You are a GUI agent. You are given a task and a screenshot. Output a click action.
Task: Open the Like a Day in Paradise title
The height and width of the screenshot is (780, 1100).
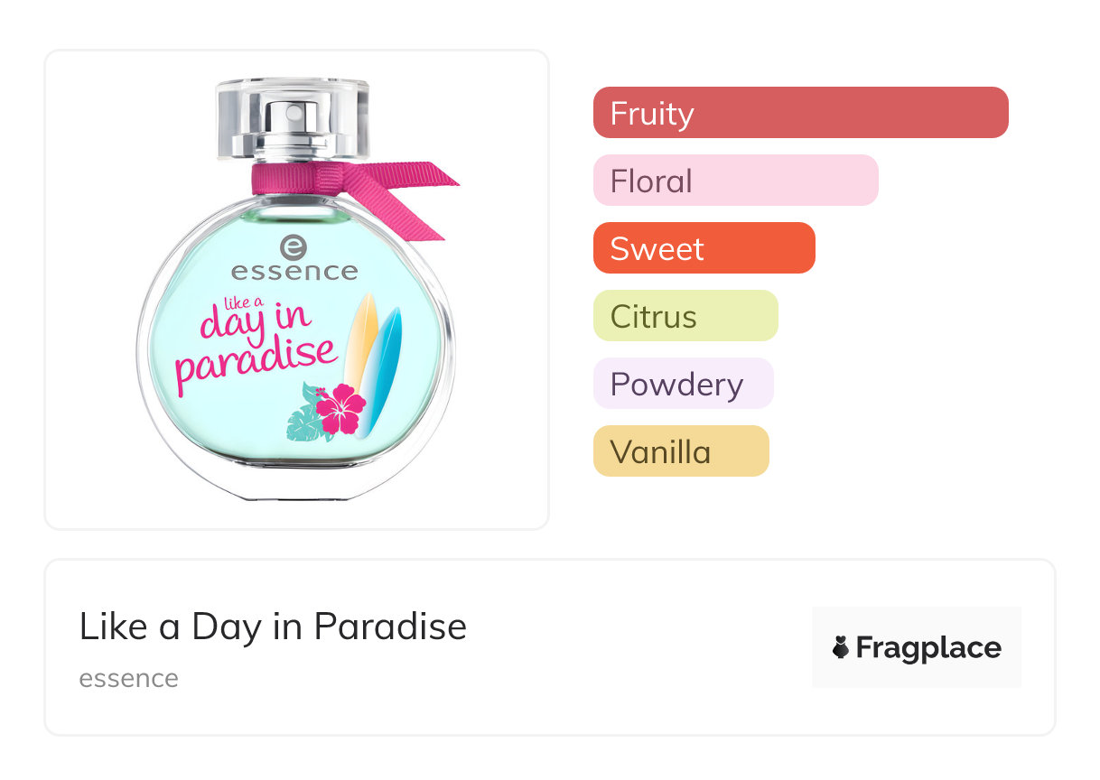tap(273, 627)
